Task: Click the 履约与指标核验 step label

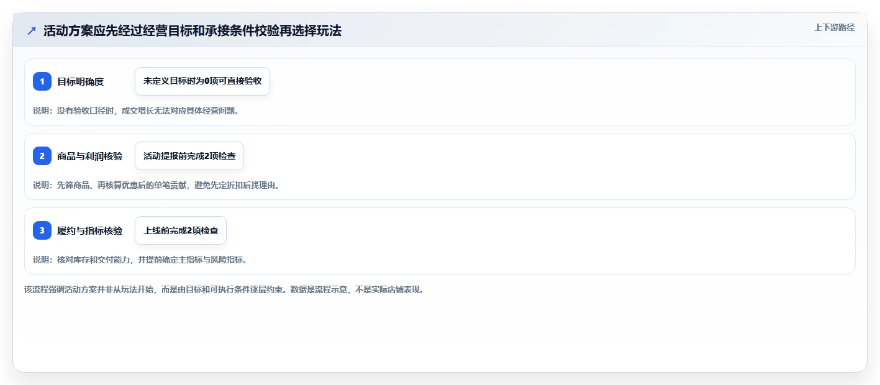Action: 89,230
